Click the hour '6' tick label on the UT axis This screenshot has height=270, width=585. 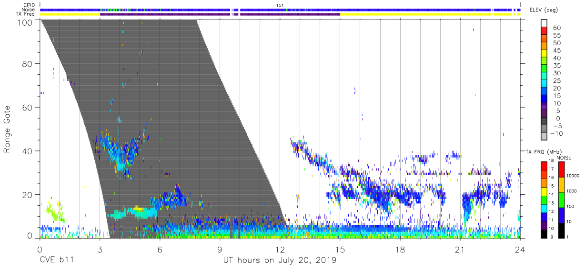pyautogui.click(x=160, y=250)
